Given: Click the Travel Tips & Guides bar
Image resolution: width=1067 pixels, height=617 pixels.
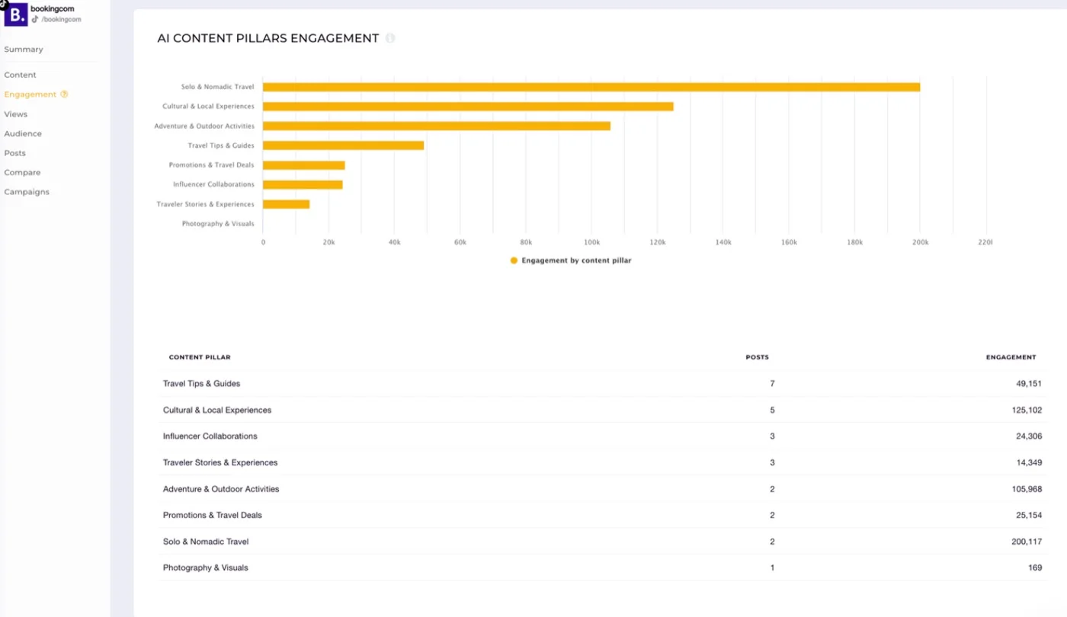Looking at the screenshot, I should click(x=343, y=145).
